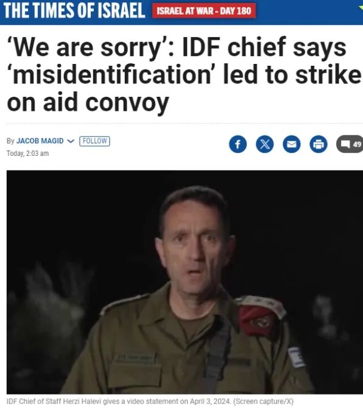Image resolution: width=363 pixels, height=408 pixels.
Task: Share the article on Facebook
Action: coord(238,144)
